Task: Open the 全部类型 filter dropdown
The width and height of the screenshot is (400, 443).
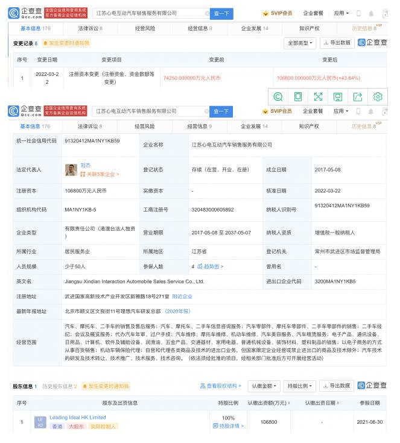Action: 300,43
